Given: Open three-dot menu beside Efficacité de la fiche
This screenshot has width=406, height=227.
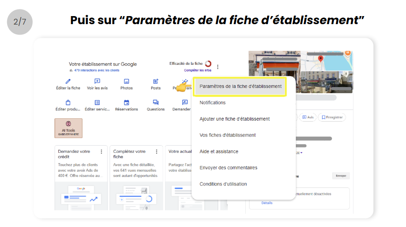Looking at the screenshot, I should 218,67.
